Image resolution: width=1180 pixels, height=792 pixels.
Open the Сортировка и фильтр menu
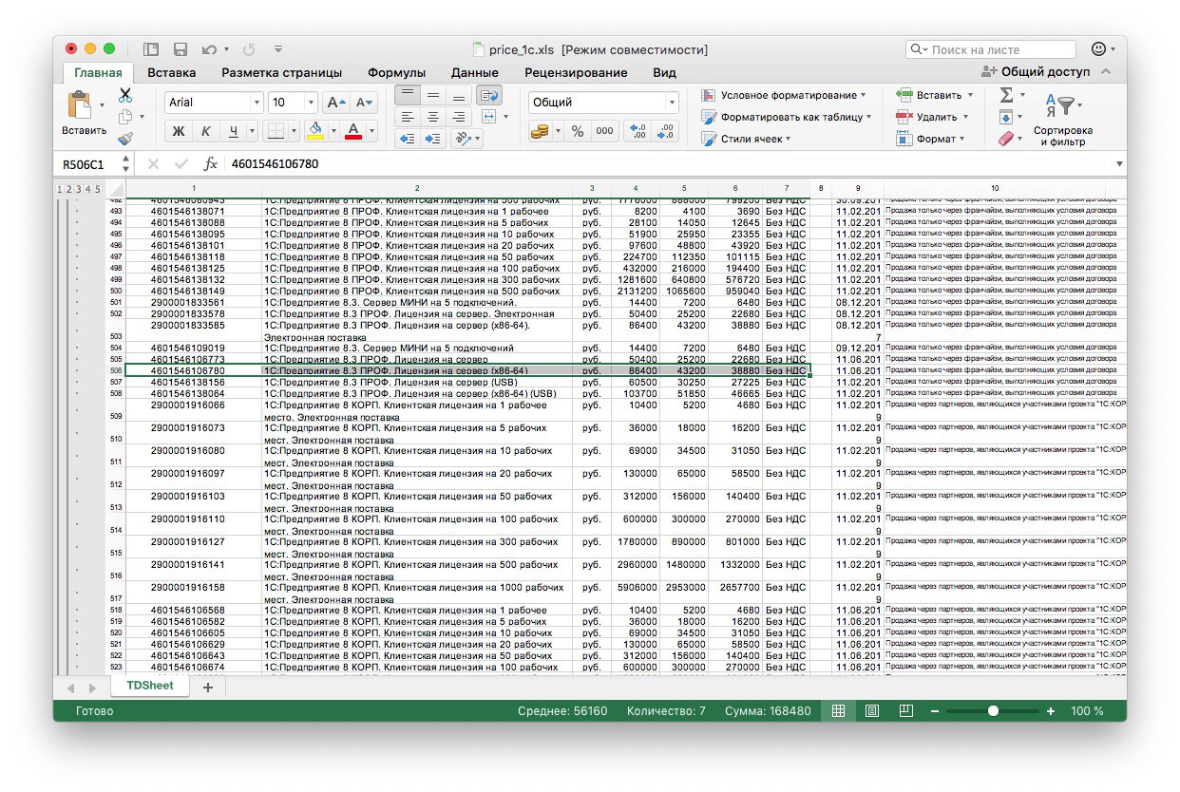click(x=1063, y=119)
